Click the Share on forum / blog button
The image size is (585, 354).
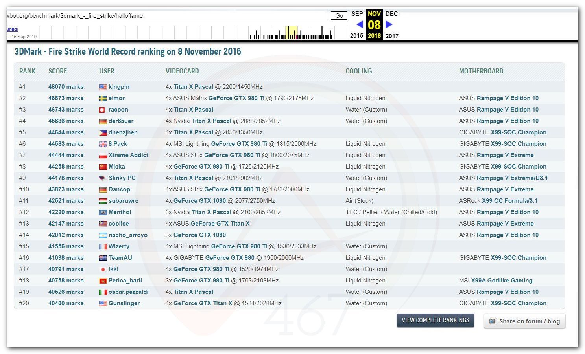(x=524, y=321)
